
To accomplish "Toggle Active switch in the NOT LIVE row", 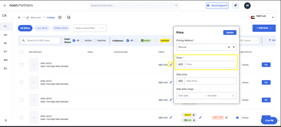I will [239, 118].
